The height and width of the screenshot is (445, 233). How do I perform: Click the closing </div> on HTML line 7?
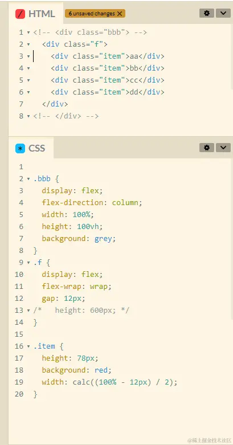[x=55, y=104]
